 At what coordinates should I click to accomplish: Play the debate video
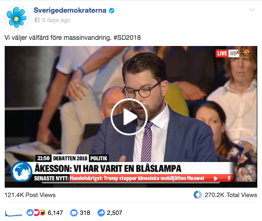(x=129, y=117)
